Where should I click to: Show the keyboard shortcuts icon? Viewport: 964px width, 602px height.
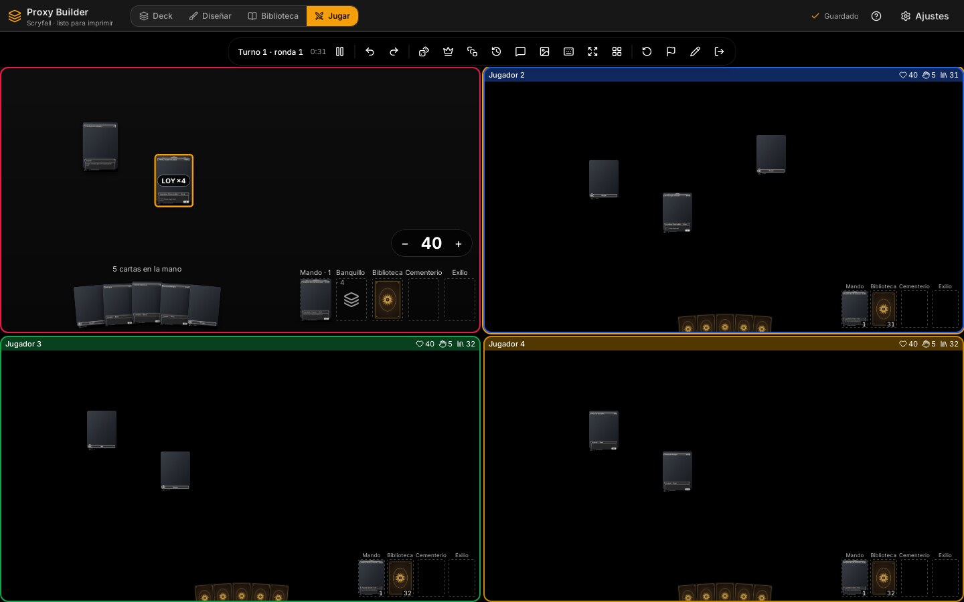click(x=568, y=52)
